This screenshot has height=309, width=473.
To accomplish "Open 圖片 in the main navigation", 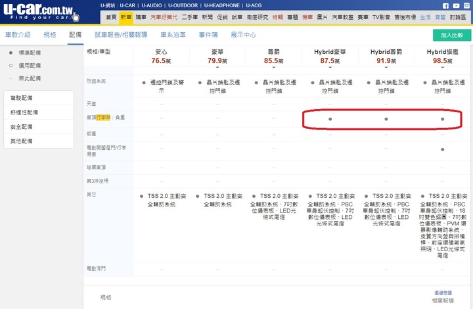I will (x=322, y=17).
